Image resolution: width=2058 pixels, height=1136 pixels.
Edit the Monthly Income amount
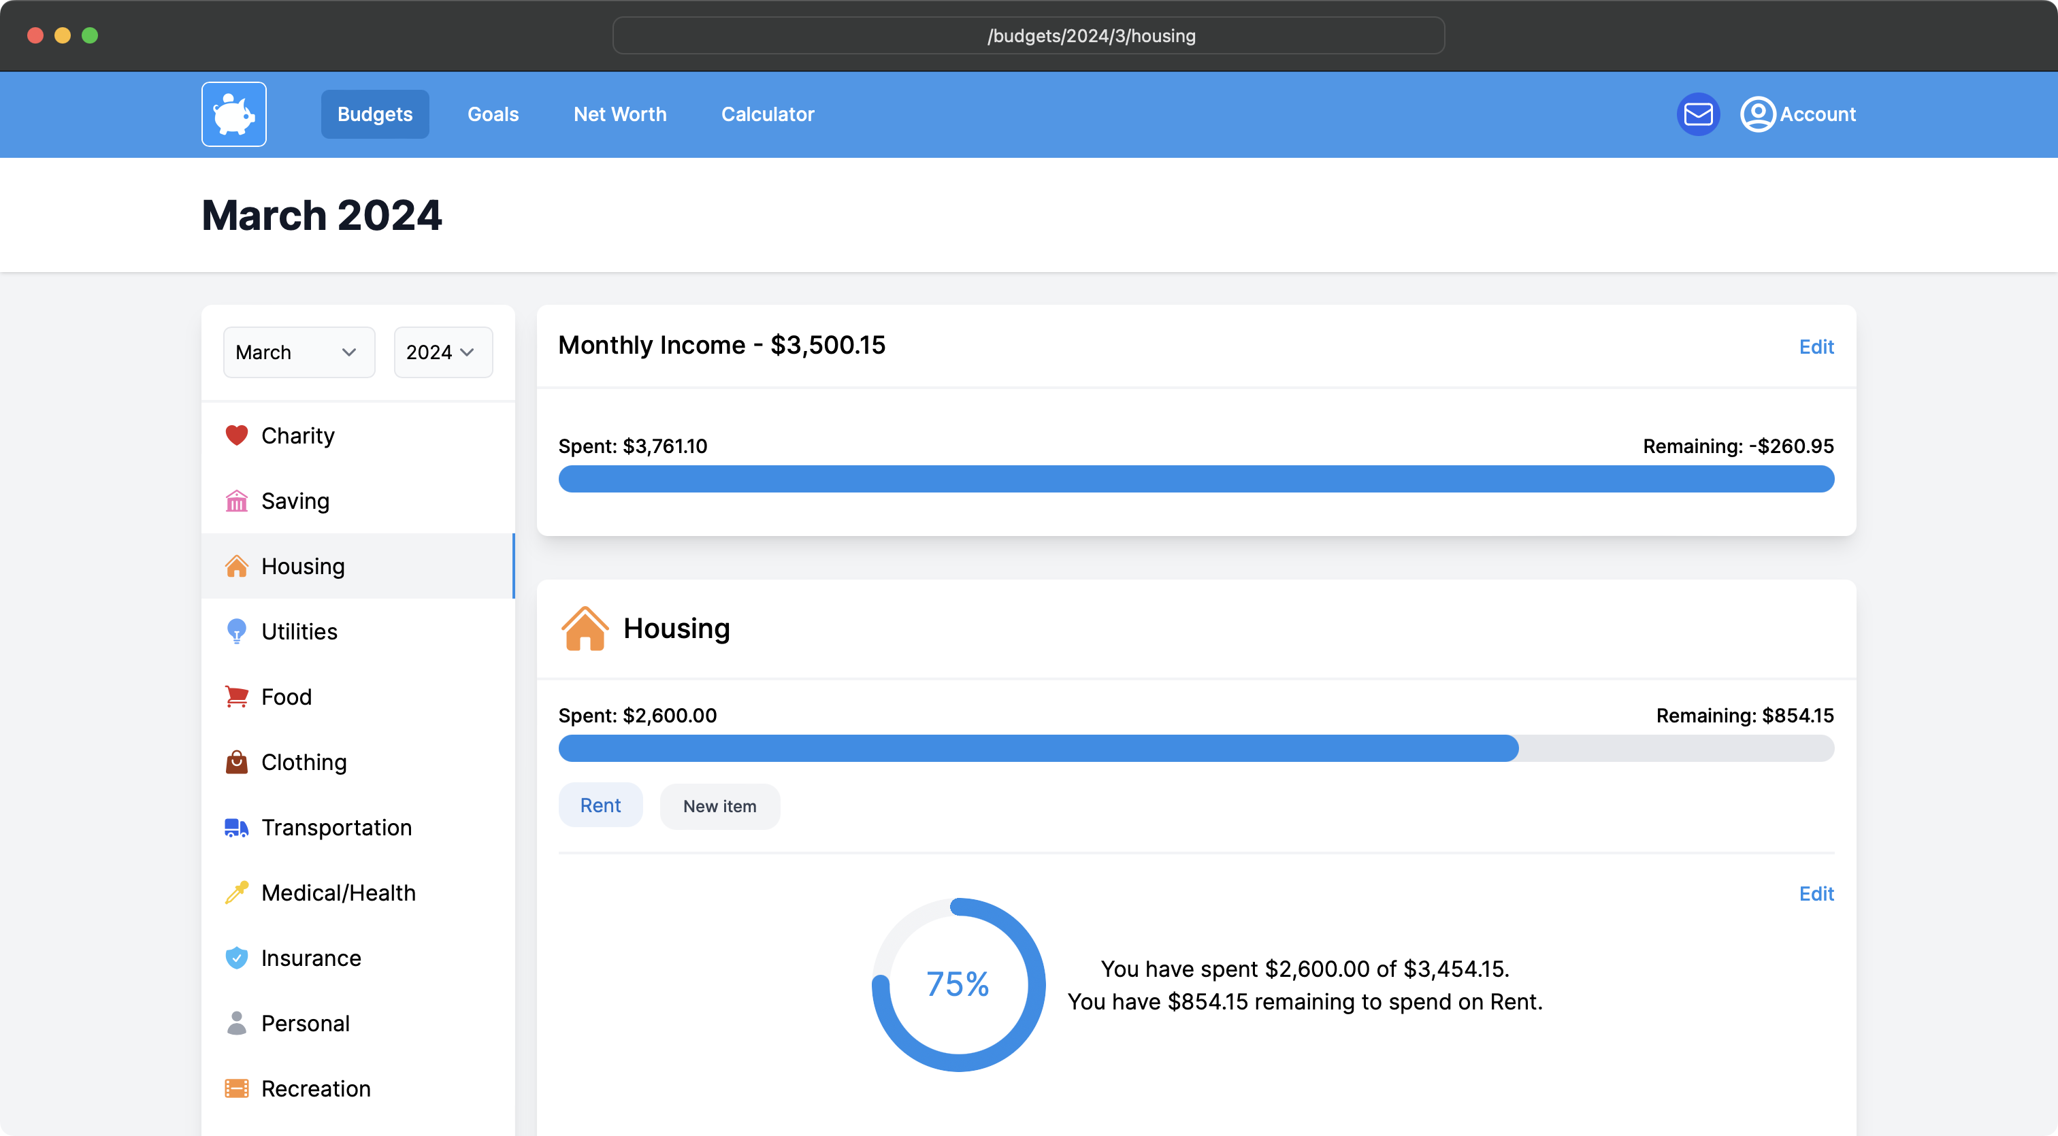pos(1815,346)
